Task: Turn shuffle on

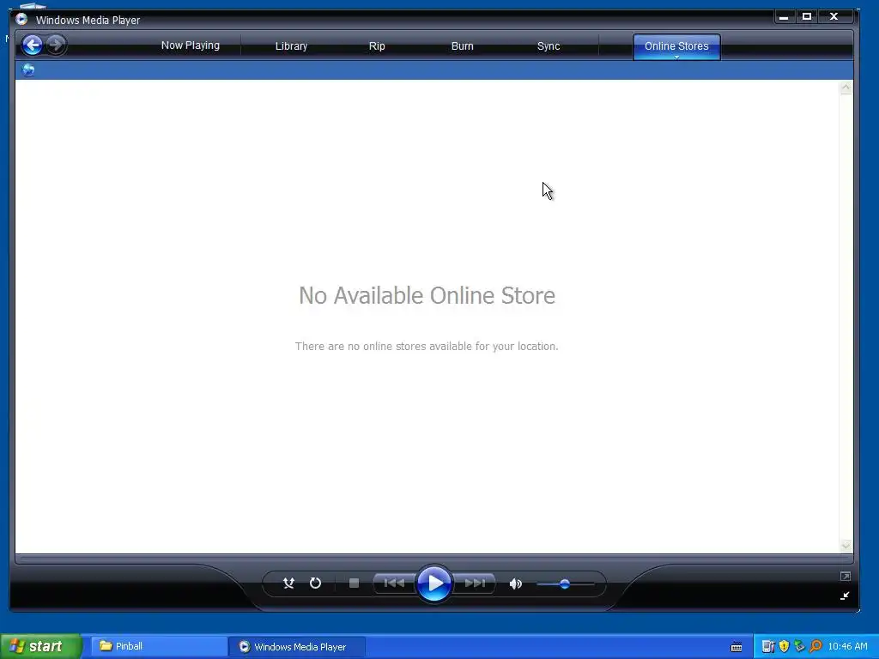Action: [x=288, y=583]
